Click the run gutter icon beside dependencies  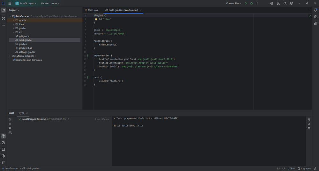tap(88, 55)
